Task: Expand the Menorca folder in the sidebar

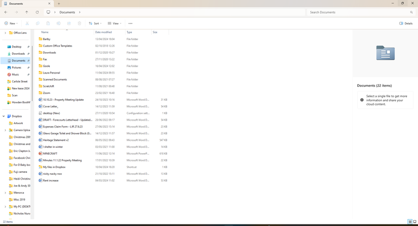Action: click(5, 193)
